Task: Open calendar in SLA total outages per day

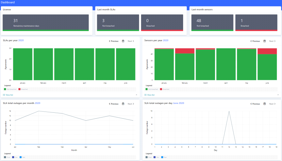Action: tap(264, 104)
